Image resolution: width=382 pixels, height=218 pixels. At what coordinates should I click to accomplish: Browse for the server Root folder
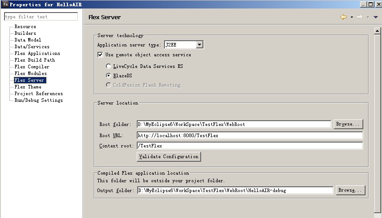tap(348, 124)
